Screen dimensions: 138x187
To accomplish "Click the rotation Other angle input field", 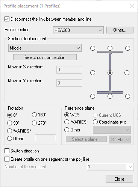I will (45, 138).
